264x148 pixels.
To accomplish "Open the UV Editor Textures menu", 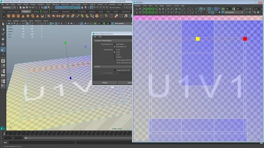I will (169, 6).
